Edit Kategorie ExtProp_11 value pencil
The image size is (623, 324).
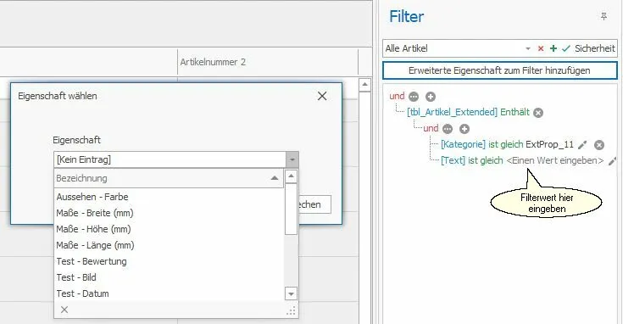click(x=582, y=145)
